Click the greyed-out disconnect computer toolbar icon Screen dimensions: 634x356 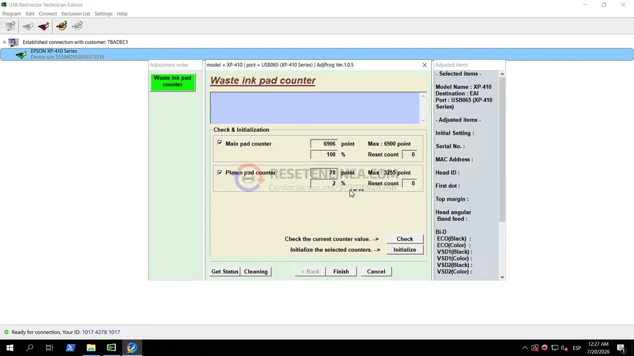coord(10,26)
